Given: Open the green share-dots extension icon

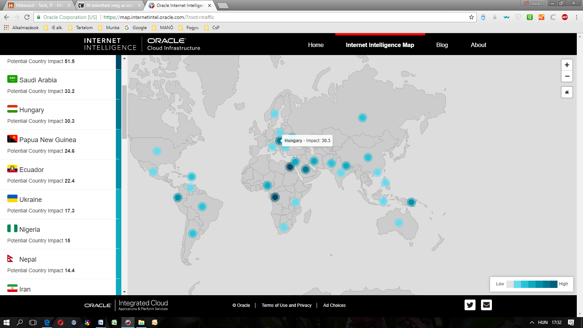Looking at the screenshot, I should pyautogui.click(x=530, y=17).
